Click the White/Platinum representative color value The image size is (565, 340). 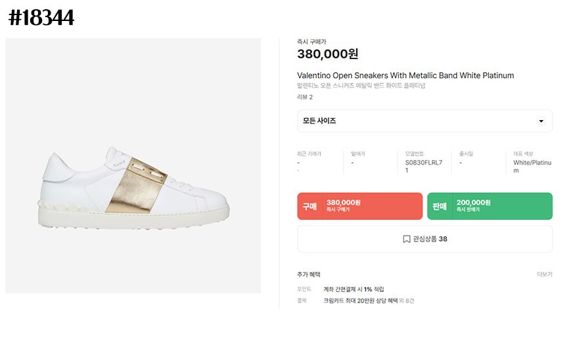click(x=532, y=166)
